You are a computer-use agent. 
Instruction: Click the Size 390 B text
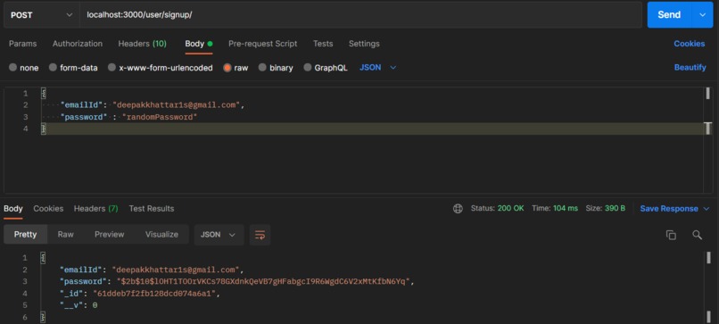[x=606, y=208]
